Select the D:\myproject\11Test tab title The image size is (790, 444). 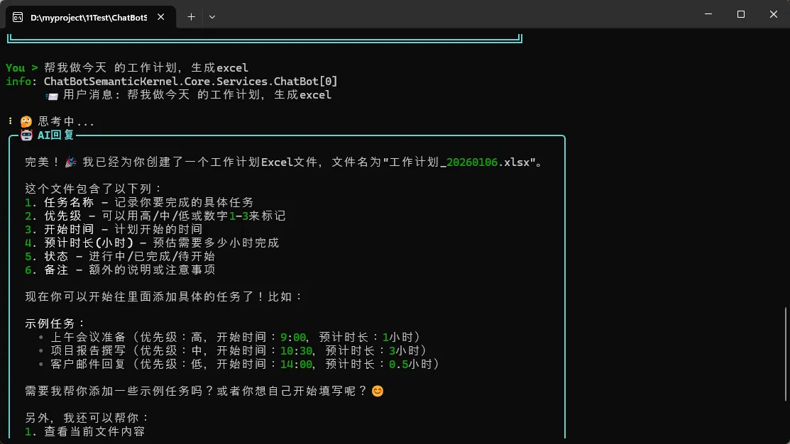click(89, 17)
